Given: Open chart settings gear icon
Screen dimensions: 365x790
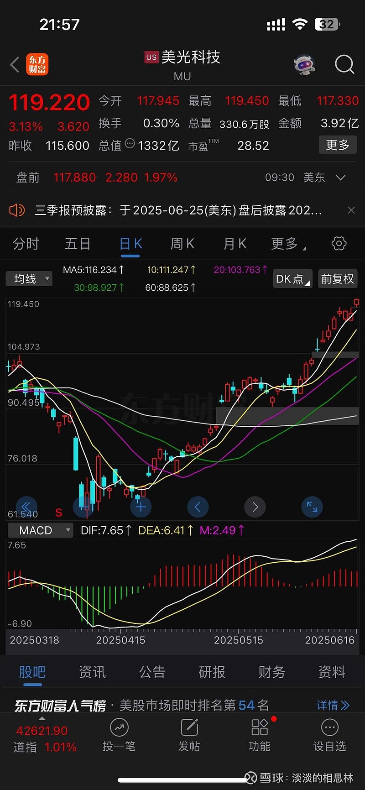Looking at the screenshot, I should pyautogui.click(x=339, y=243).
